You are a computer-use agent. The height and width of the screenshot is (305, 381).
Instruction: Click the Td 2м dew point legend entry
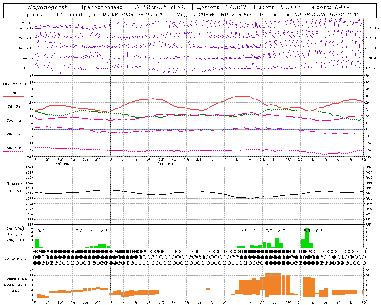(14, 107)
